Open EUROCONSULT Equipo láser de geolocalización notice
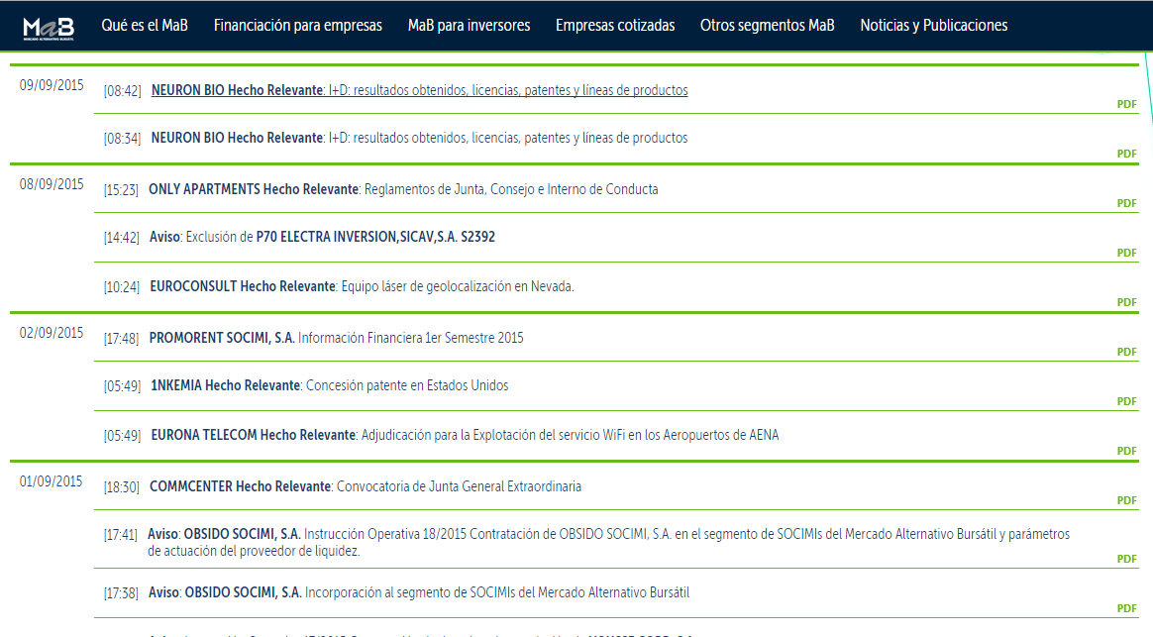 pos(362,286)
